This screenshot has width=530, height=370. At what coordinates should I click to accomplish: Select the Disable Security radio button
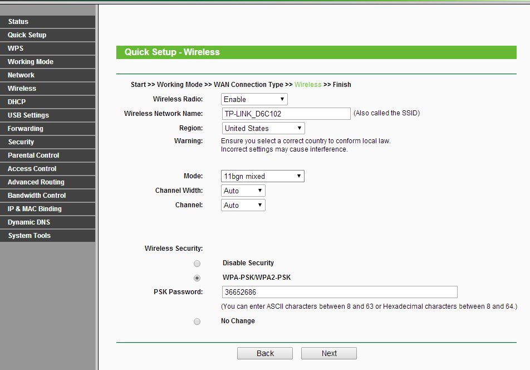point(197,264)
